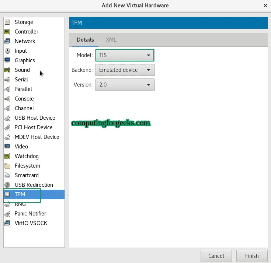
Task: Open the Model dropdown showing TIS
Action: tap(125, 55)
